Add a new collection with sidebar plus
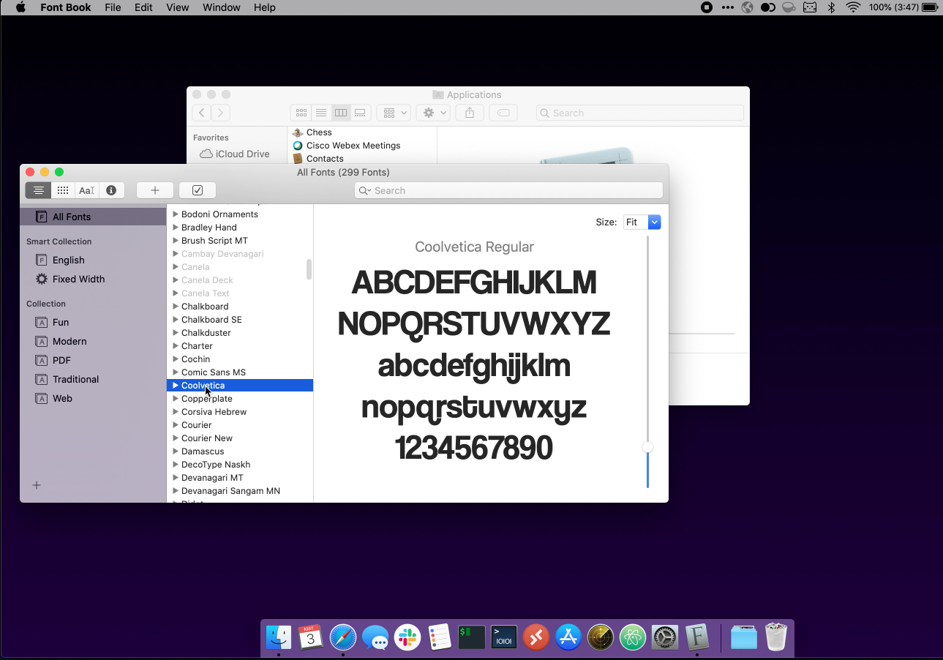This screenshot has width=943, height=660. click(37, 485)
